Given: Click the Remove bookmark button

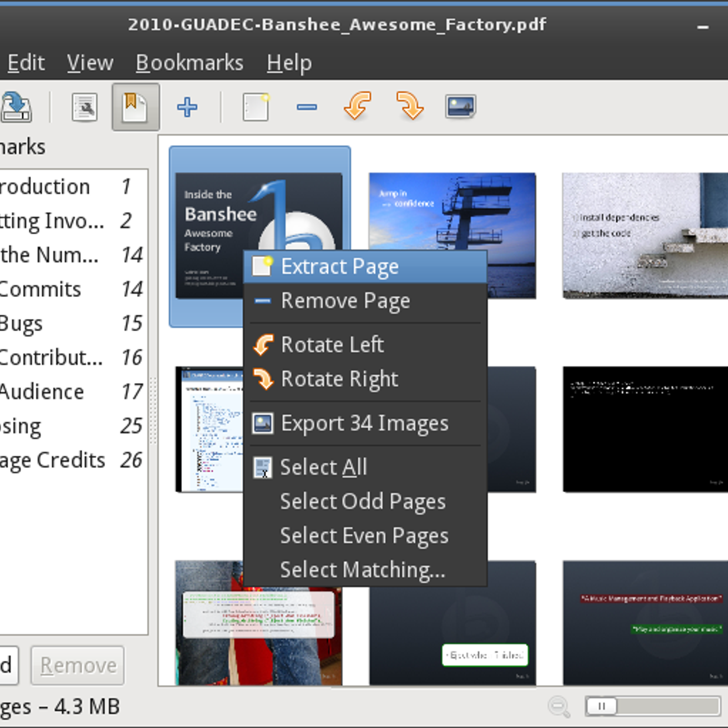Looking at the screenshot, I should [77, 665].
